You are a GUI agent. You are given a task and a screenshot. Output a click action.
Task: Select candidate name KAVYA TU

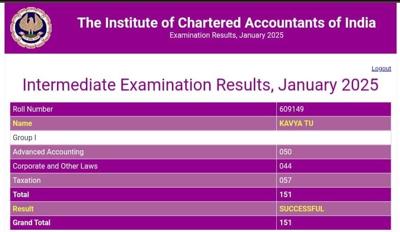point(297,123)
